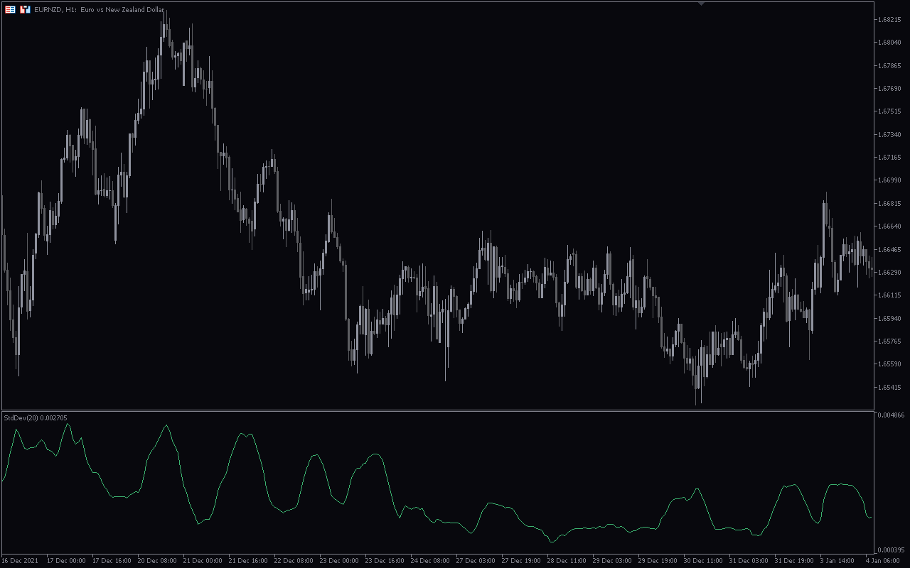Select the StdDev(20) 0.002705 indicator label
This screenshot has width=910, height=568.
click(36, 417)
